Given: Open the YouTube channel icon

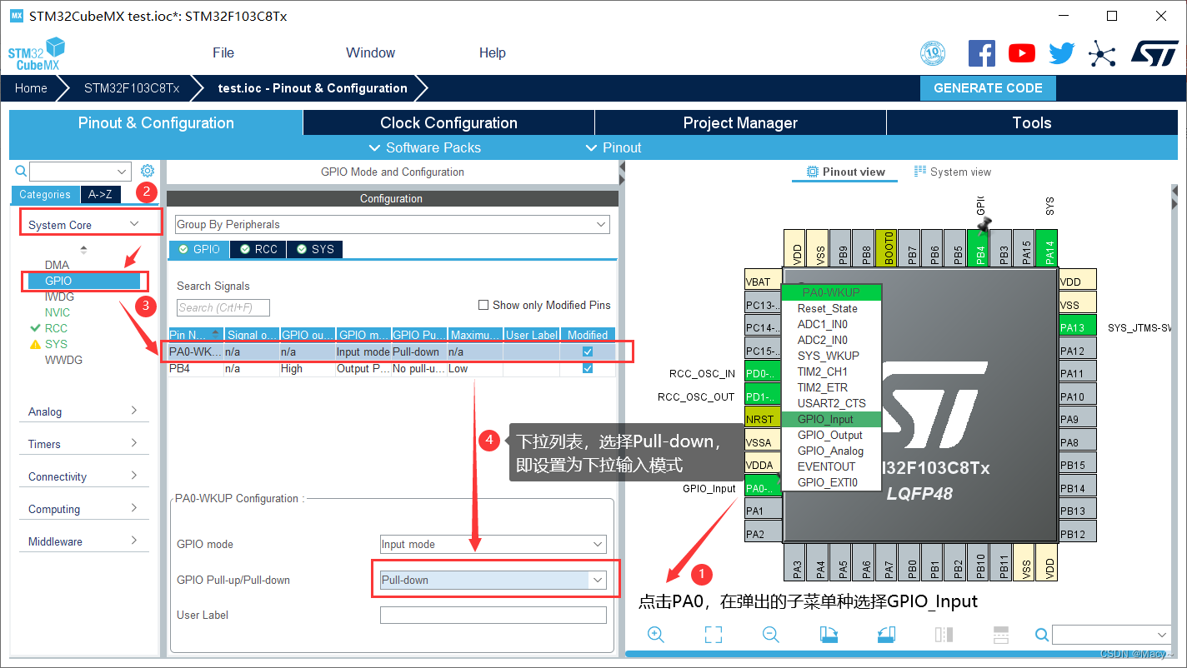Looking at the screenshot, I should tap(1021, 52).
